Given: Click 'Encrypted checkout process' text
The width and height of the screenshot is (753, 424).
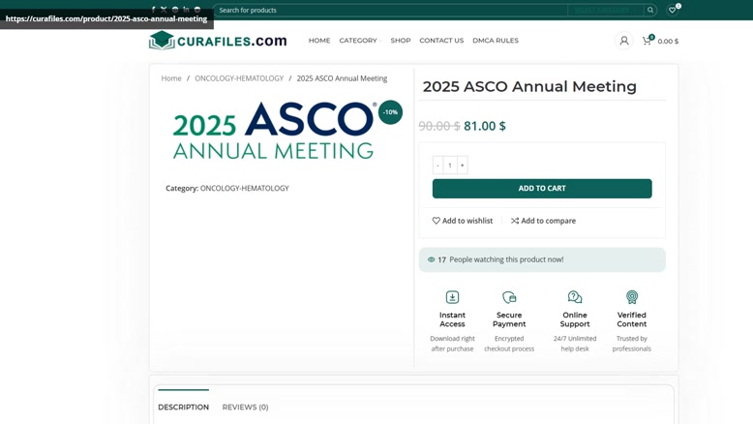Looking at the screenshot, I should (x=509, y=344).
